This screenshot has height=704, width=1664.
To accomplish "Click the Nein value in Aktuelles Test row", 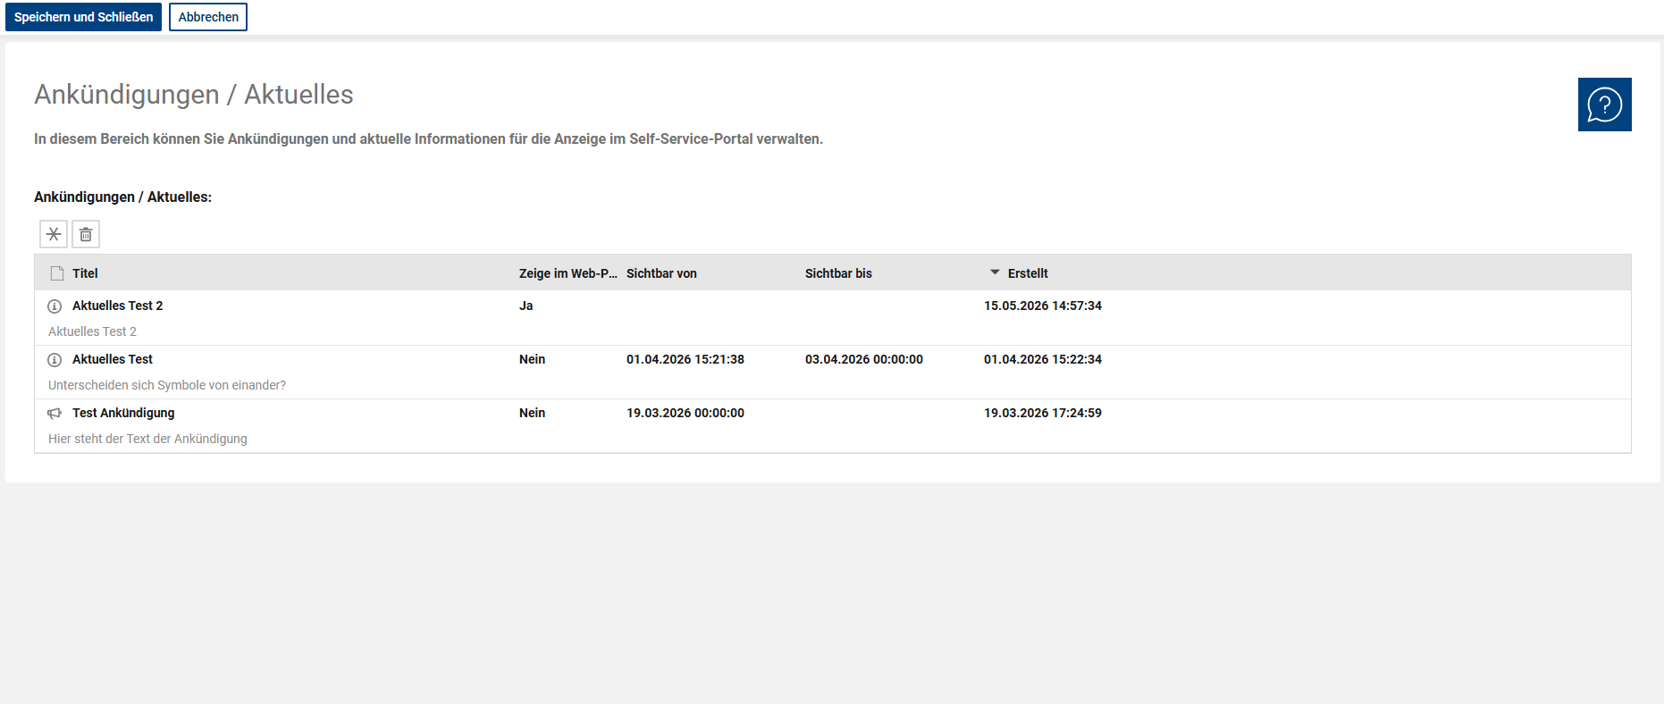I will [532, 359].
